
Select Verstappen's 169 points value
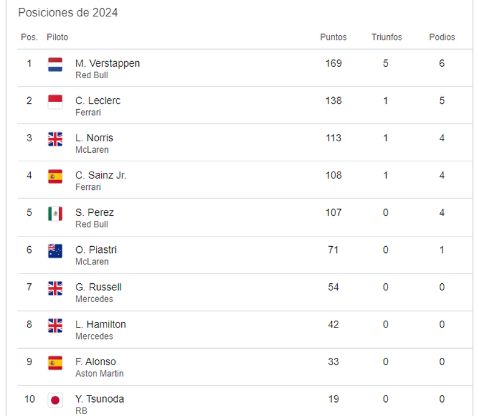pyautogui.click(x=333, y=63)
